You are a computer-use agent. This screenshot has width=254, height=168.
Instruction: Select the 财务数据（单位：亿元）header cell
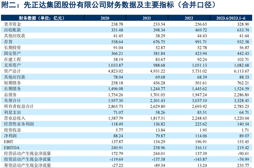[42, 18]
